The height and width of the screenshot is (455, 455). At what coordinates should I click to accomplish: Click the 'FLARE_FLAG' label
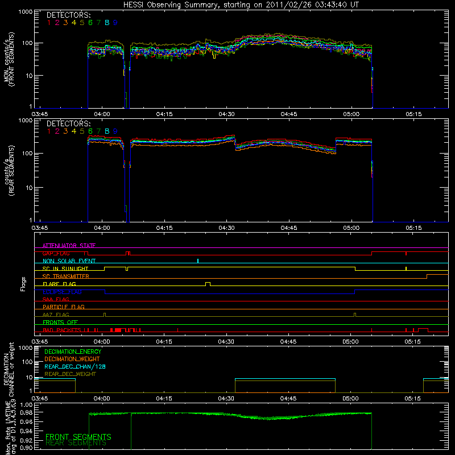(59, 284)
